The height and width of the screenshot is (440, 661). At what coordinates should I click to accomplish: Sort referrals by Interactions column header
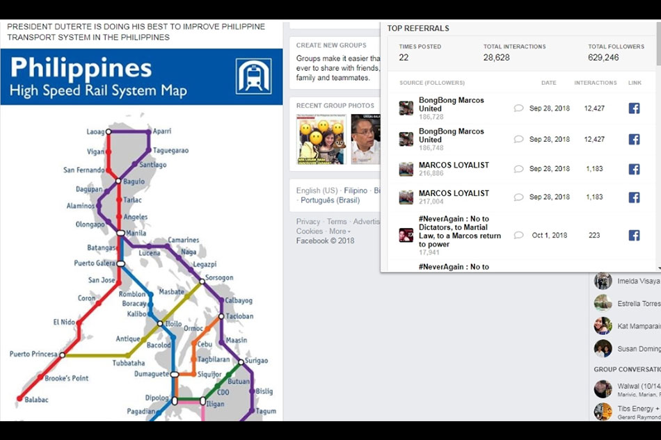595,83
